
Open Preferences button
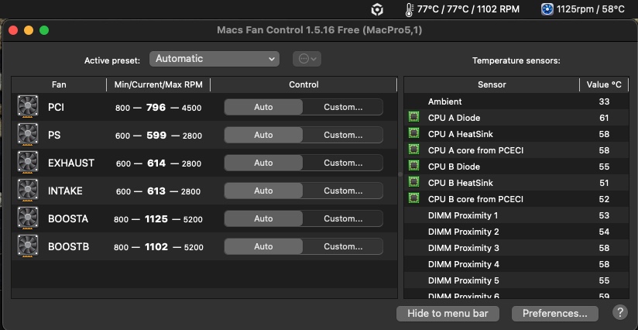click(x=555, y=313)
